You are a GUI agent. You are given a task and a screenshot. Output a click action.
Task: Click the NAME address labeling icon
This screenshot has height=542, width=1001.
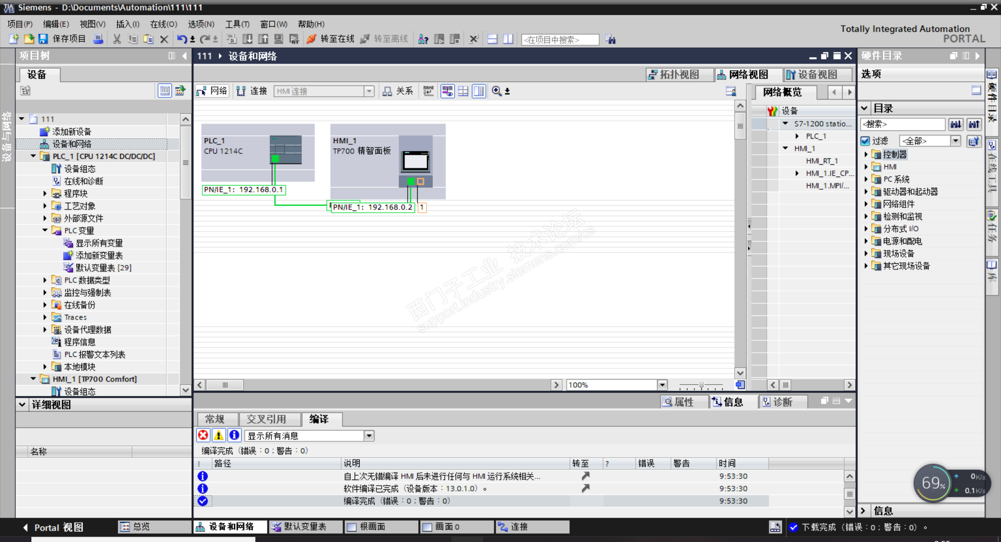point(429,91)
